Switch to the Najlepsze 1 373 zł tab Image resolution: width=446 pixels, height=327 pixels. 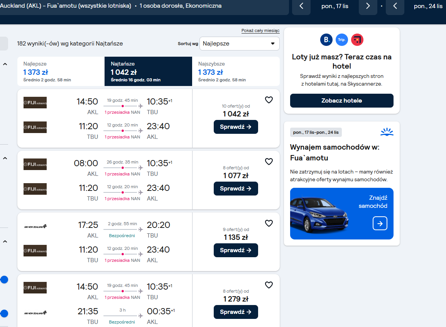click(x=61, y=71)
